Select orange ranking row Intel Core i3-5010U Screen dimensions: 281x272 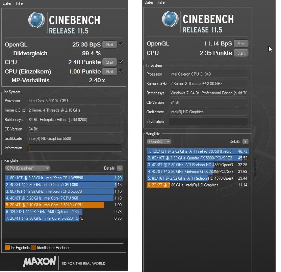pos(64,205)
